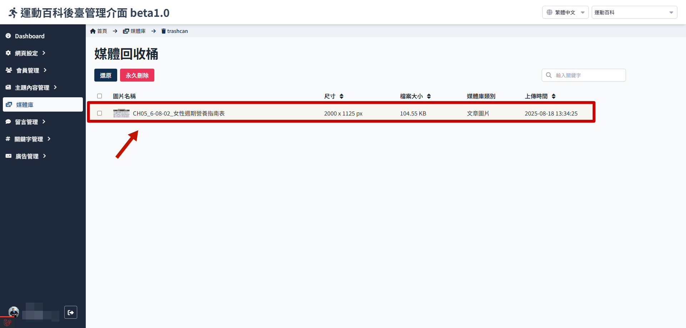This screenshot has height=328, width=686.
Task: Focus the 輸入關鍵字 search field
Action: click(x=584, y=75)
